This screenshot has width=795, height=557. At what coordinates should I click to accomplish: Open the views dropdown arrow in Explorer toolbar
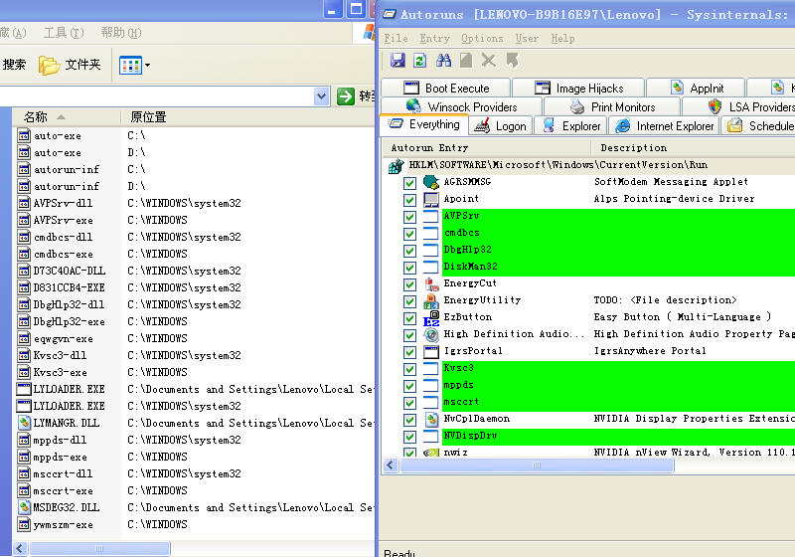click(x=148, y=66)
